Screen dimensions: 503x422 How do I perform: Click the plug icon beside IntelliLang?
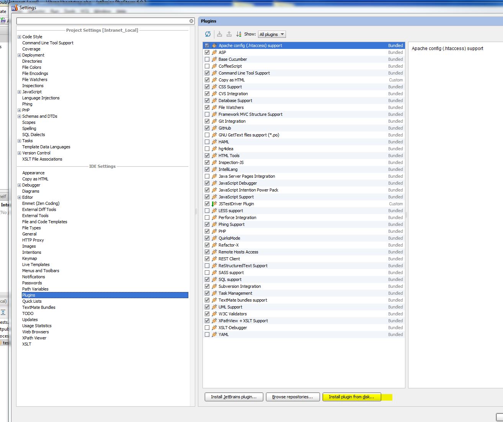pyautogui.click(x=214, y=169)
